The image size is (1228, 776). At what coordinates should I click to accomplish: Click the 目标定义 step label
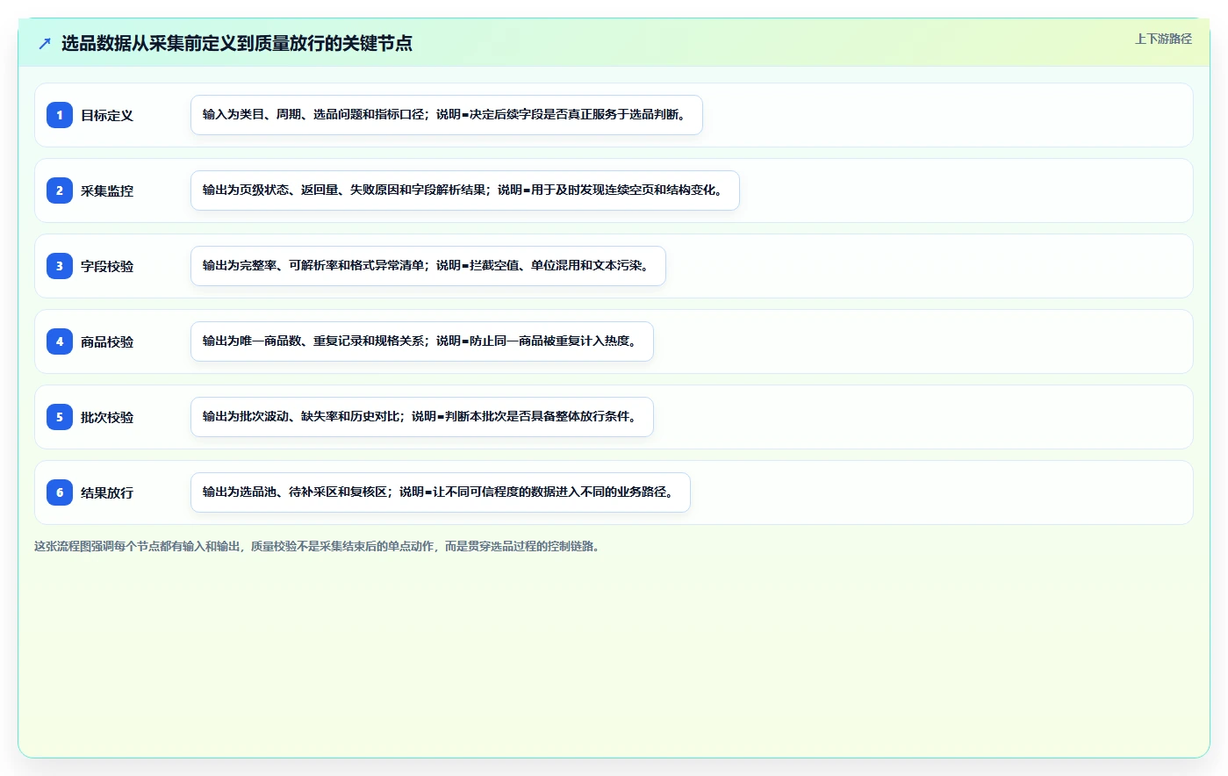point(107,115)
